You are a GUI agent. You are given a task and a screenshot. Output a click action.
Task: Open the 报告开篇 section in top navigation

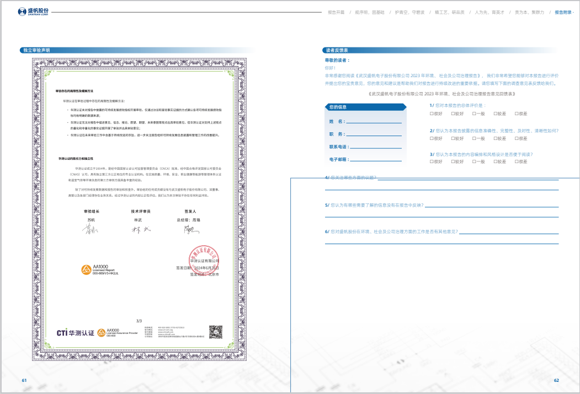click(336, 12)
